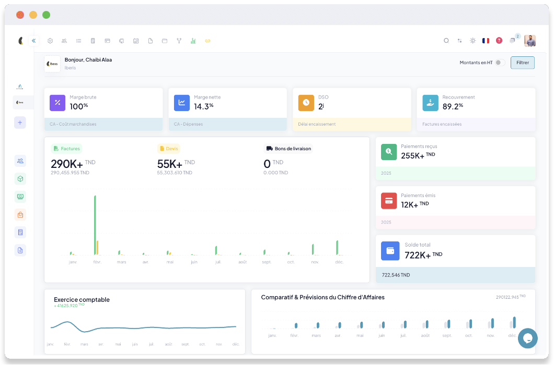Image resolution: width=554 pixels, height=365 pixels.
Task: Open the user profile avatar menu
Action: 530,41
